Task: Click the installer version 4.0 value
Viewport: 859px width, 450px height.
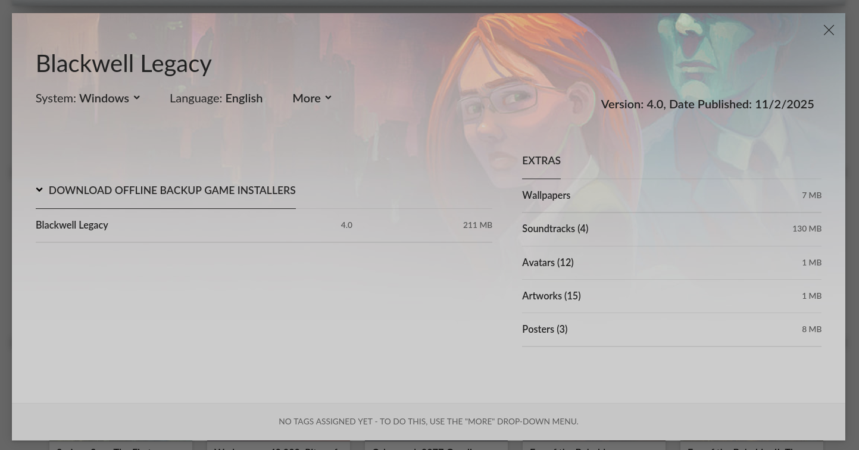Action: (346, 225)
